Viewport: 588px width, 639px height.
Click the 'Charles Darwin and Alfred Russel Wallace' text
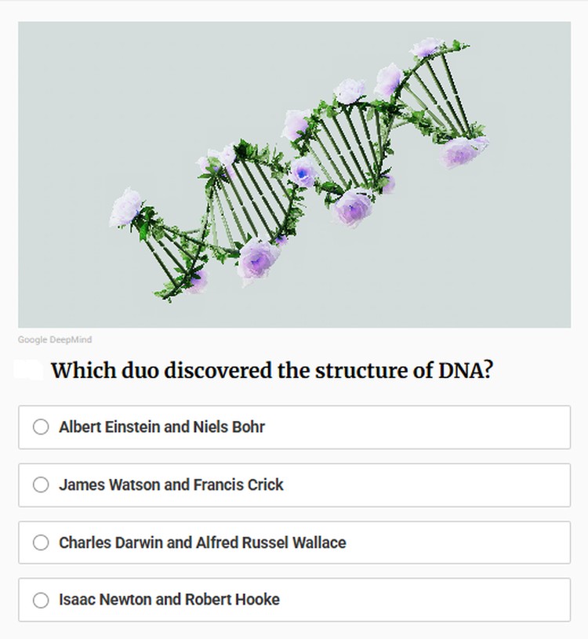click(202, 543)
